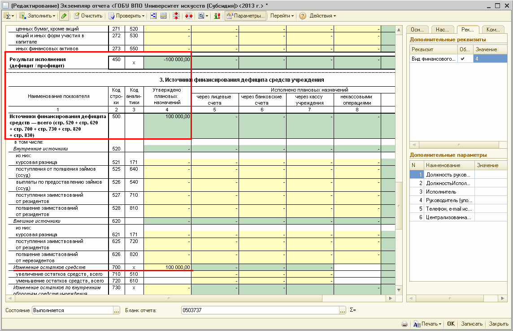Viewport: 513px width, 331px height.
Task: Click the Бланк отчета field with 0503737
Action: tap(260, 310)
